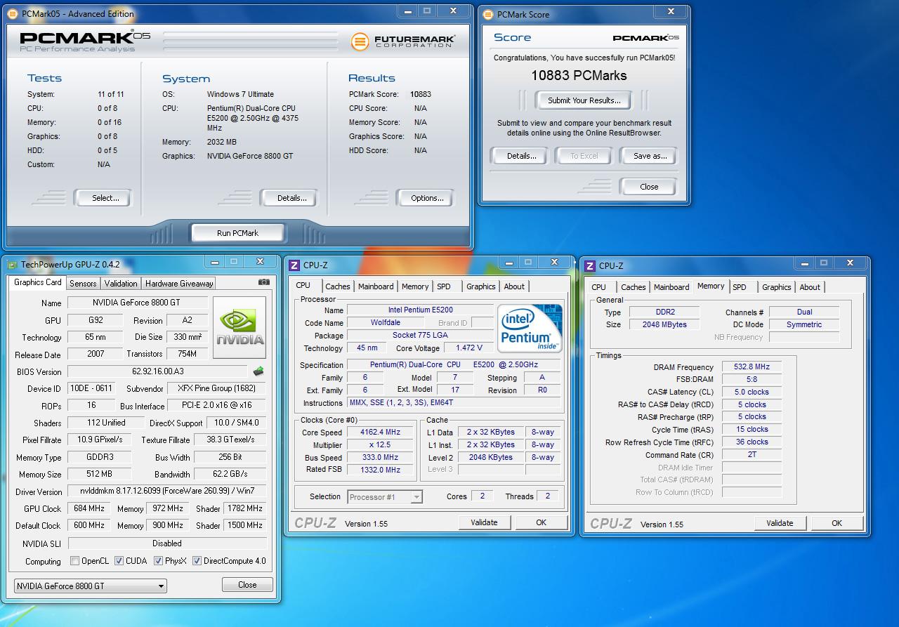
Task: Click the CAS# Latency value 5.0 clocks
Action: pos(752,392)
